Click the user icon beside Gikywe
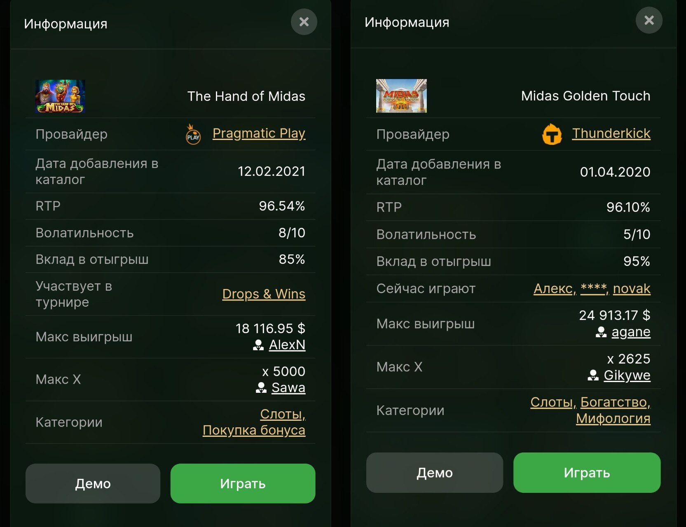Screen dimensions: 686x527 point(593,375)
